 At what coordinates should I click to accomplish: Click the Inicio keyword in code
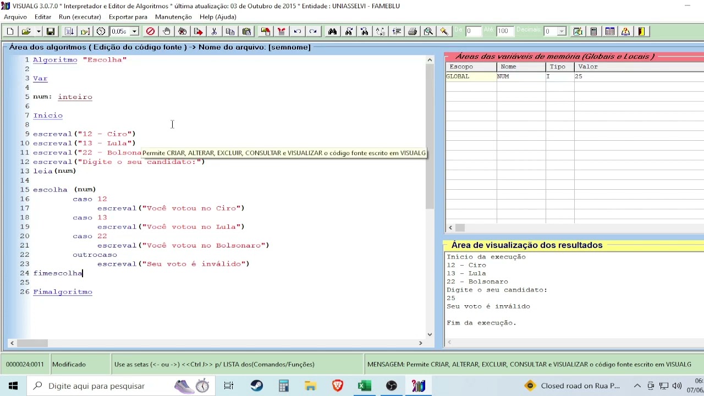(x=48, y=116)
